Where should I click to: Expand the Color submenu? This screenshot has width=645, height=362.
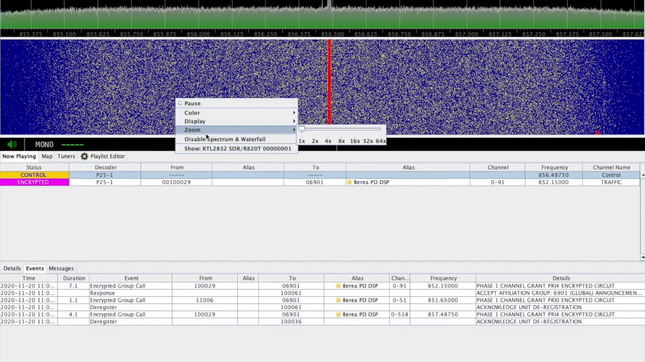(x=237, y=113)
